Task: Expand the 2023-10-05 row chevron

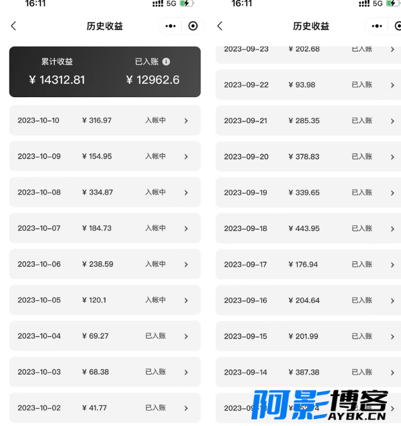Action: tap(186, 300)
